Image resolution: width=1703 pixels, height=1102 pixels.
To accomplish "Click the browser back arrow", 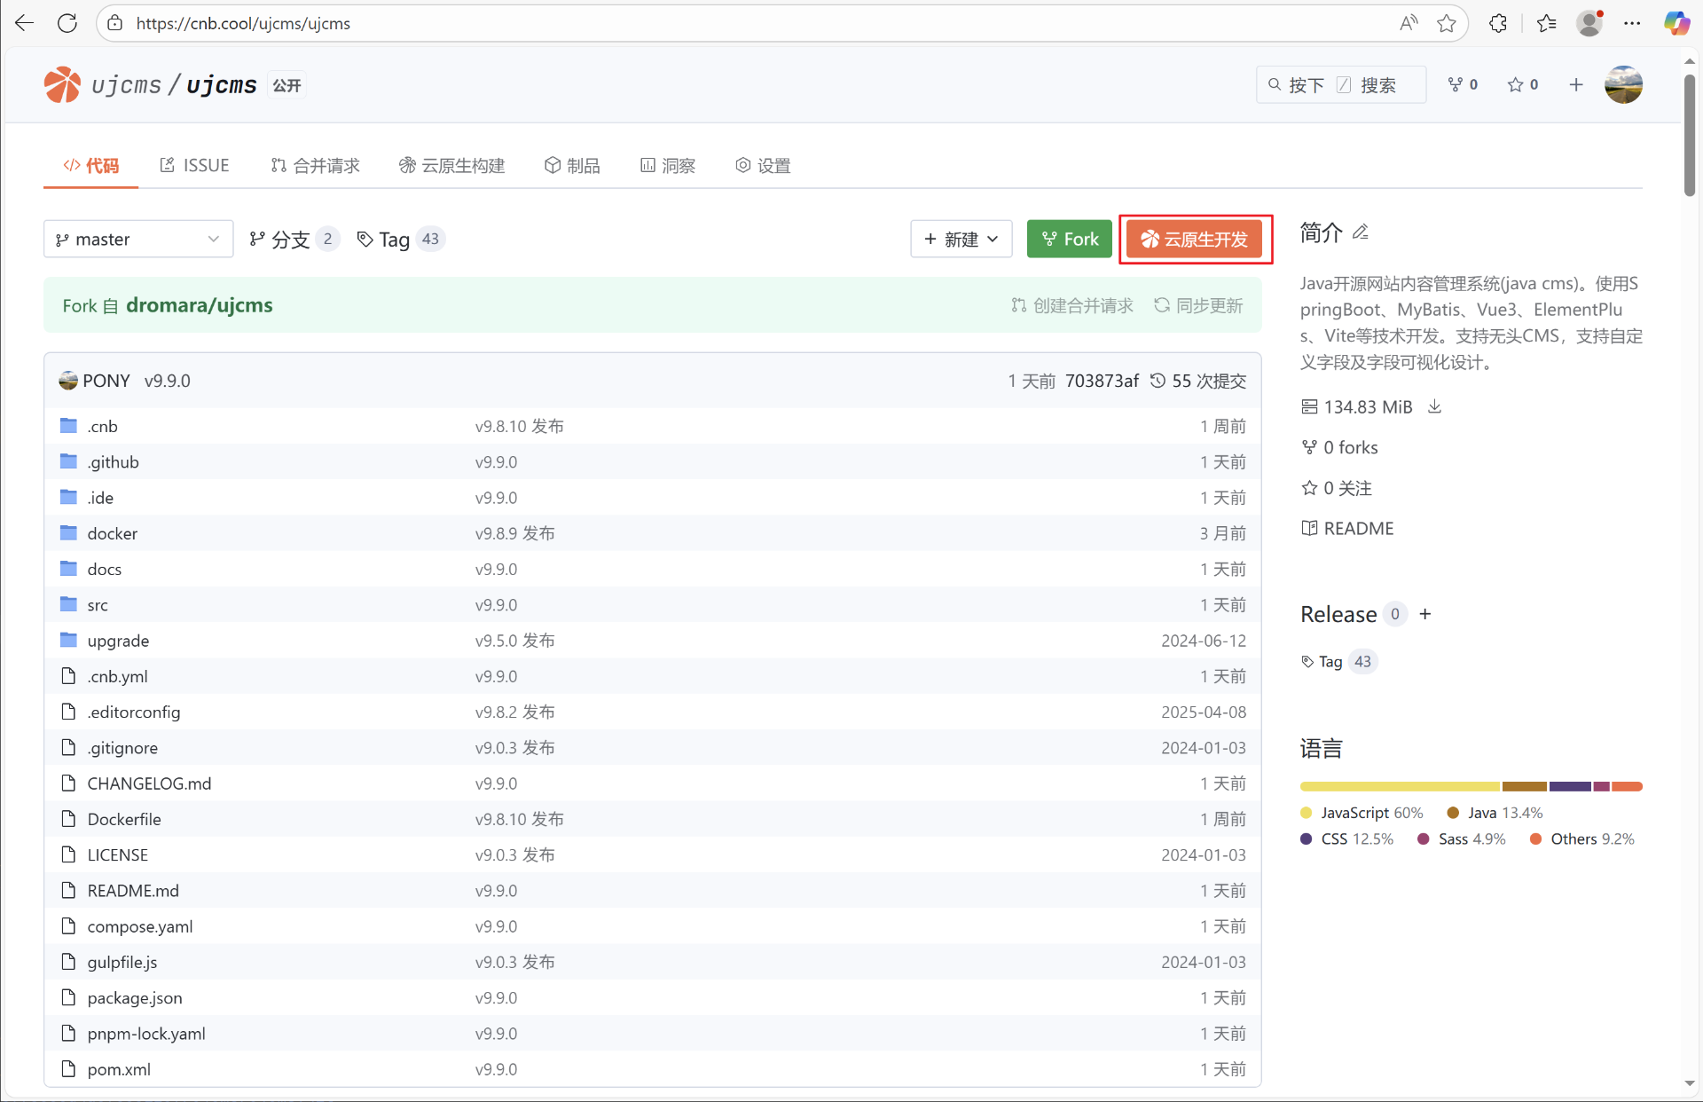I will (x=25, y=23).
